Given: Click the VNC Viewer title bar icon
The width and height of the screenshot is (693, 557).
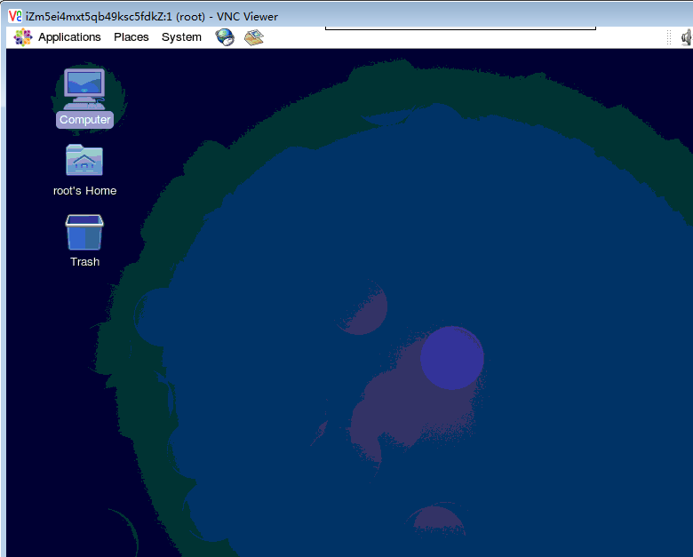Looking at the screenshot, I should 15,16.
